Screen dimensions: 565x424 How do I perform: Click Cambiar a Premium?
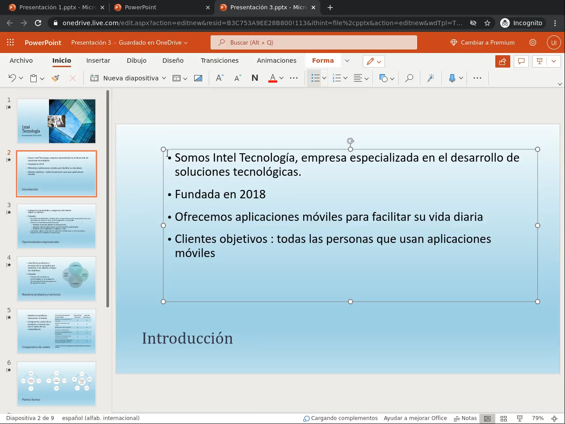point(482,42)
